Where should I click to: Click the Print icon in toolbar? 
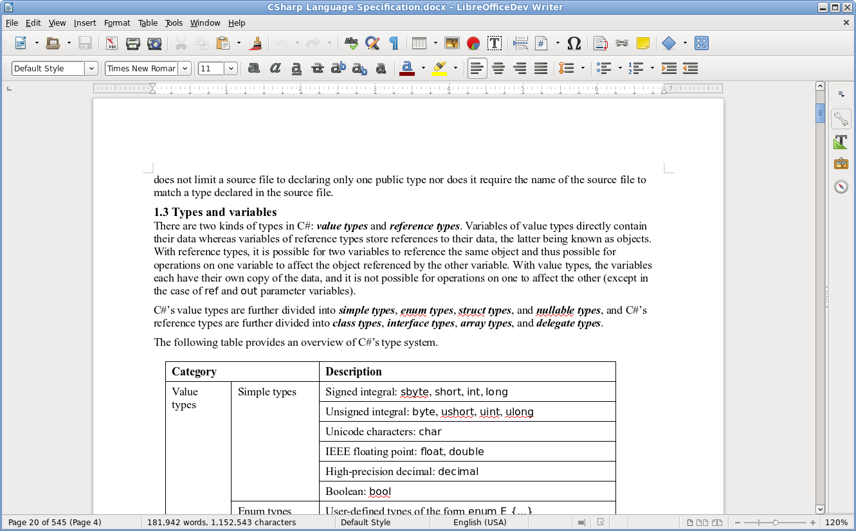(133, 44)
